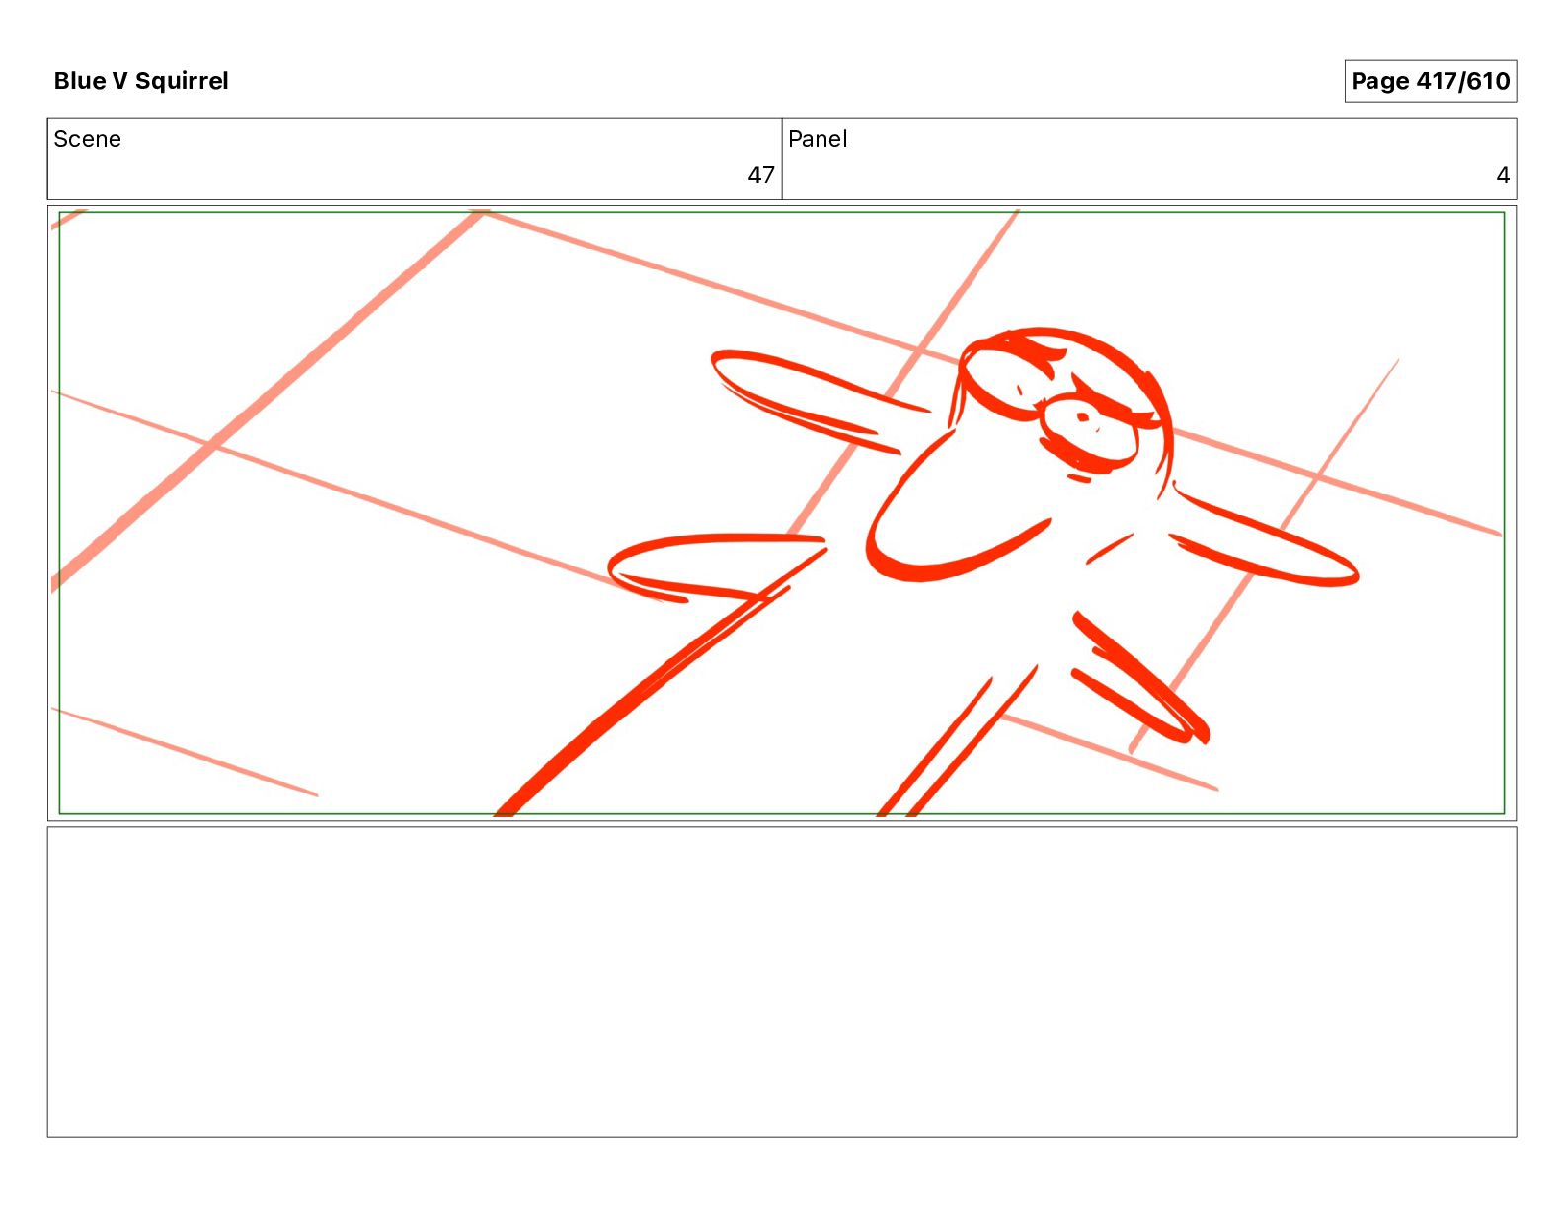Click the empty notes box below the storyboard drawing
The height and width of the screenshot is (1208, 1564).
[782, 982]
